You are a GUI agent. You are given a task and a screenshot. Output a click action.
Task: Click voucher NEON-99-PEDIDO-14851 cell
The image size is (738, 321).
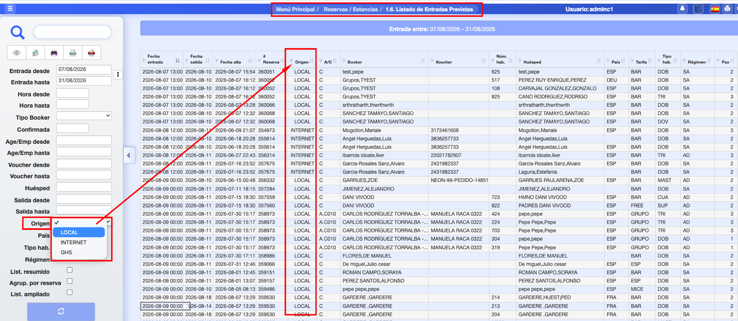point(459,180)
